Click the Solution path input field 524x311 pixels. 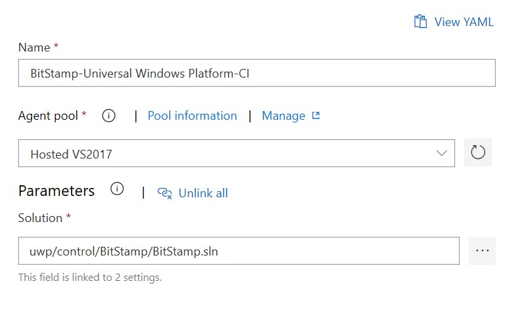coord(239,251)
